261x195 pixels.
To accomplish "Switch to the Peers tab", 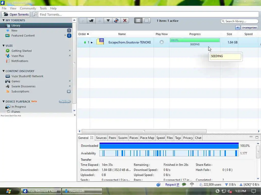I will 112,138.
